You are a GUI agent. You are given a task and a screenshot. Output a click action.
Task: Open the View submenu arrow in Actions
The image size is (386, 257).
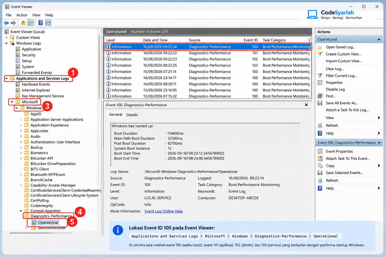click(x=379, y=118)
